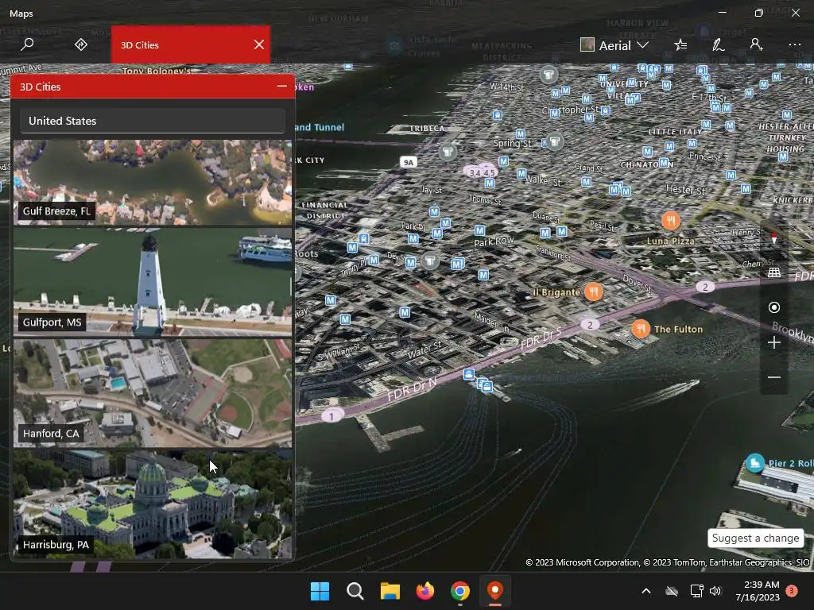Select the Gulf Breeze, FL thumbnail
Image resolution: width=814 pixels, height=610 pixels.
tap(153, 182)
